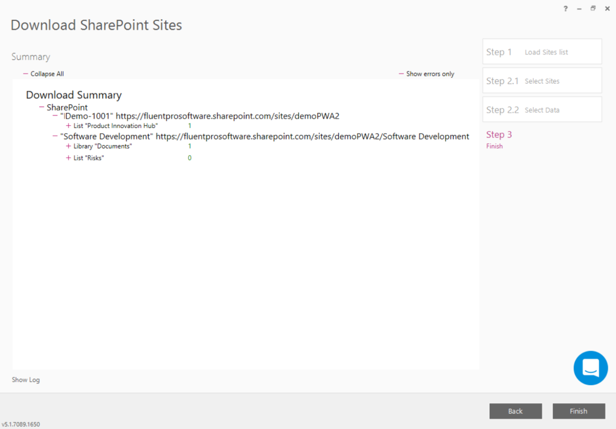The width and height of the screenshot is (616, 429).
Task: Click count 1 beside Product Innovation Hub
Action: (189, 126)
